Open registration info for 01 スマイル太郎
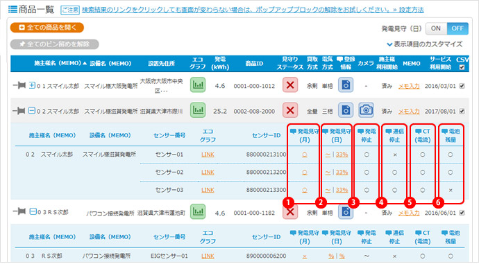 [x=346, y=85]
